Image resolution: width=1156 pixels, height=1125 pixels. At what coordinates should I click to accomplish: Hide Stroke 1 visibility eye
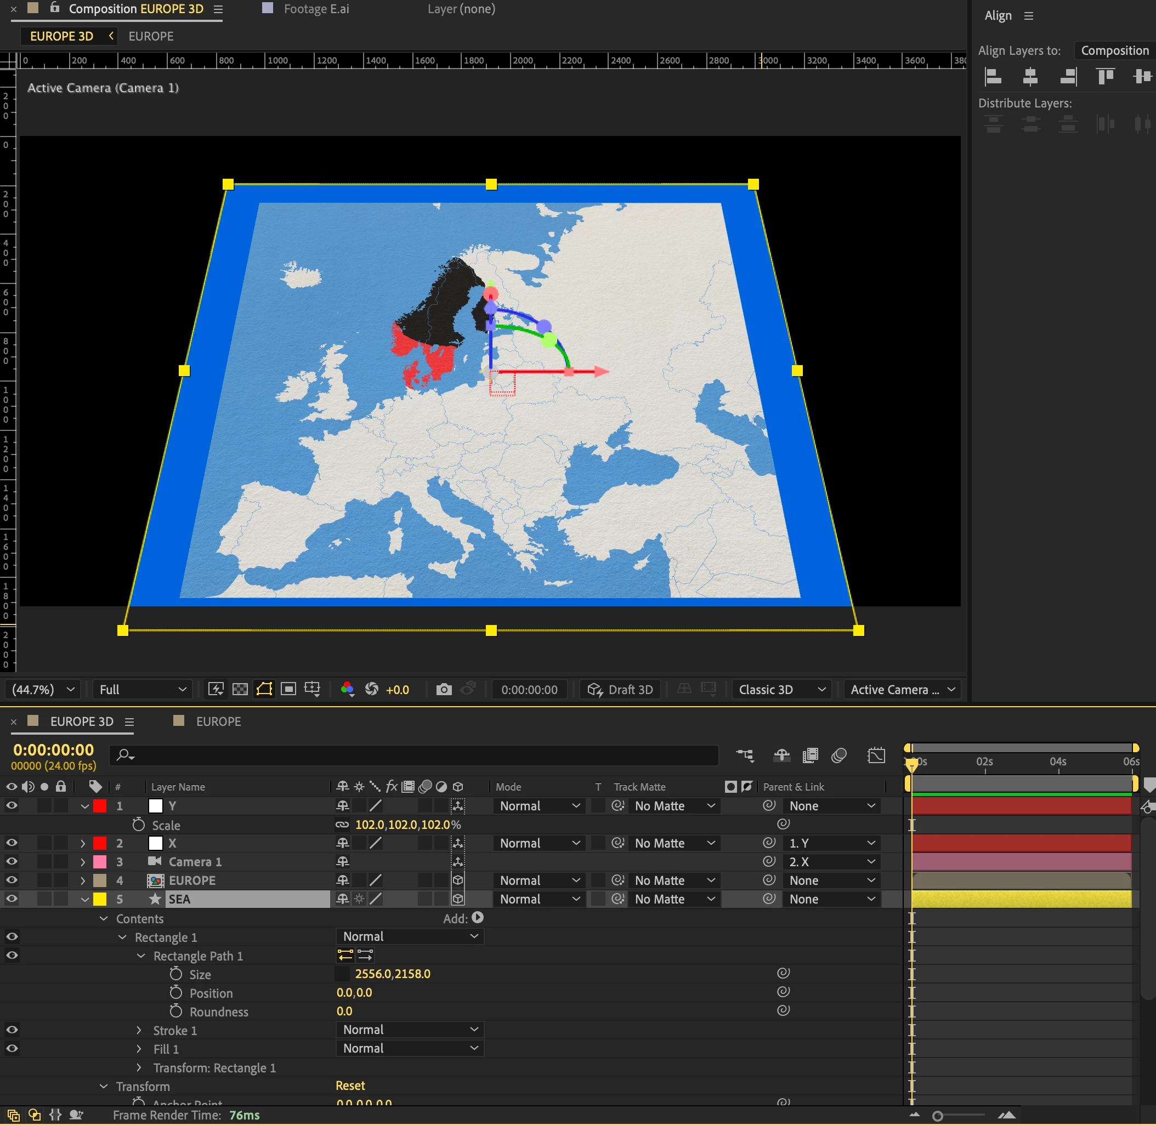tap(11, 1030)
